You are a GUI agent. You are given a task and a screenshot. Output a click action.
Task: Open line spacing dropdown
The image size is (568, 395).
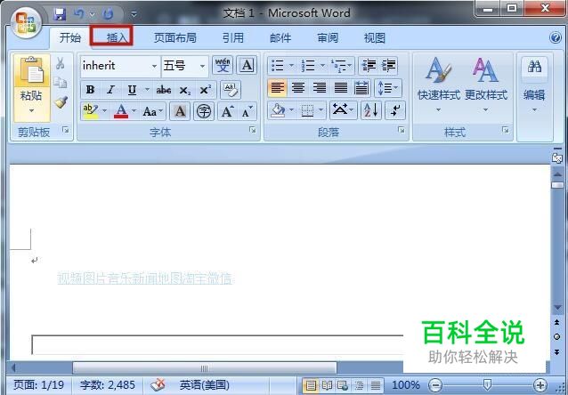point(388,88)
